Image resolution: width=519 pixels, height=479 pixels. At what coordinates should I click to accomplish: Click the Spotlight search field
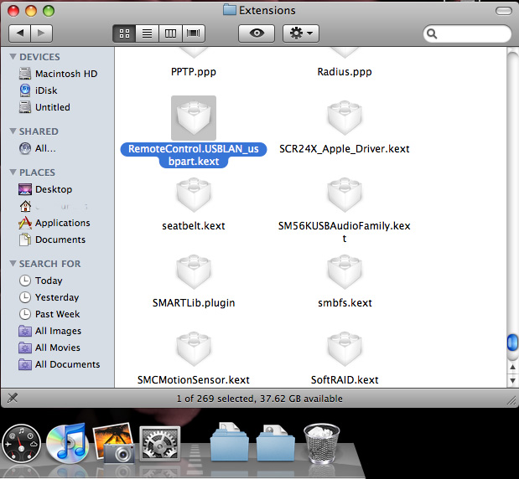point(467,33)
